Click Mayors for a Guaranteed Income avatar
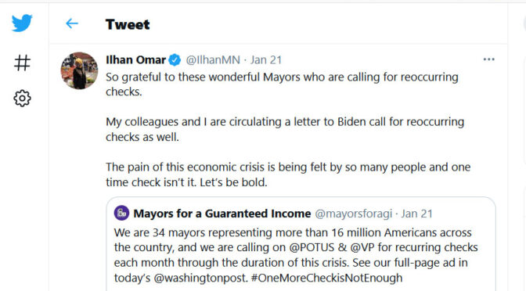The image size is (526, 291). click(121, 213)
